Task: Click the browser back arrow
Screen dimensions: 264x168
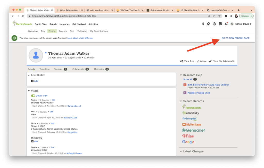Action: 13,16
